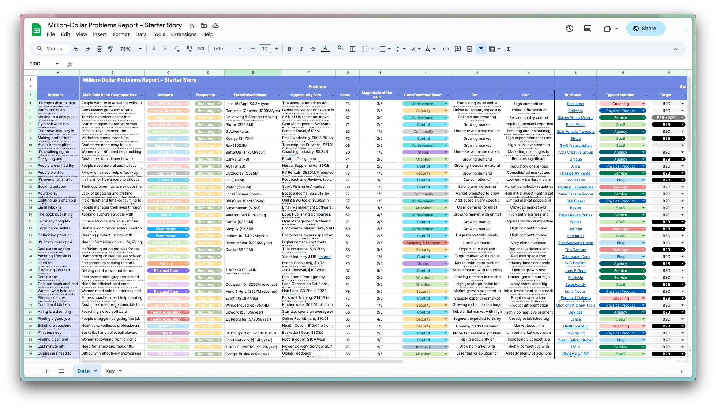
Task: Open the Midnight Kitchen Tools link
Action: 576,306
